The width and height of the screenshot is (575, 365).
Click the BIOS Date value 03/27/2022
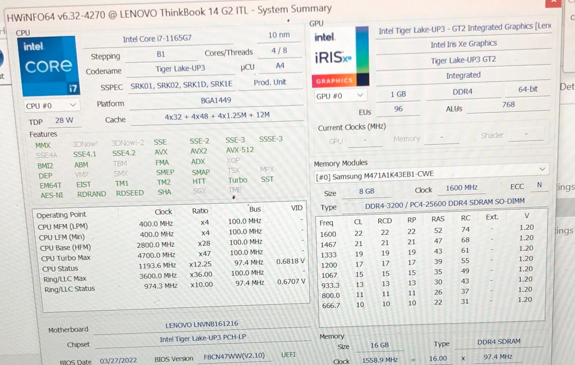(118, 360)
